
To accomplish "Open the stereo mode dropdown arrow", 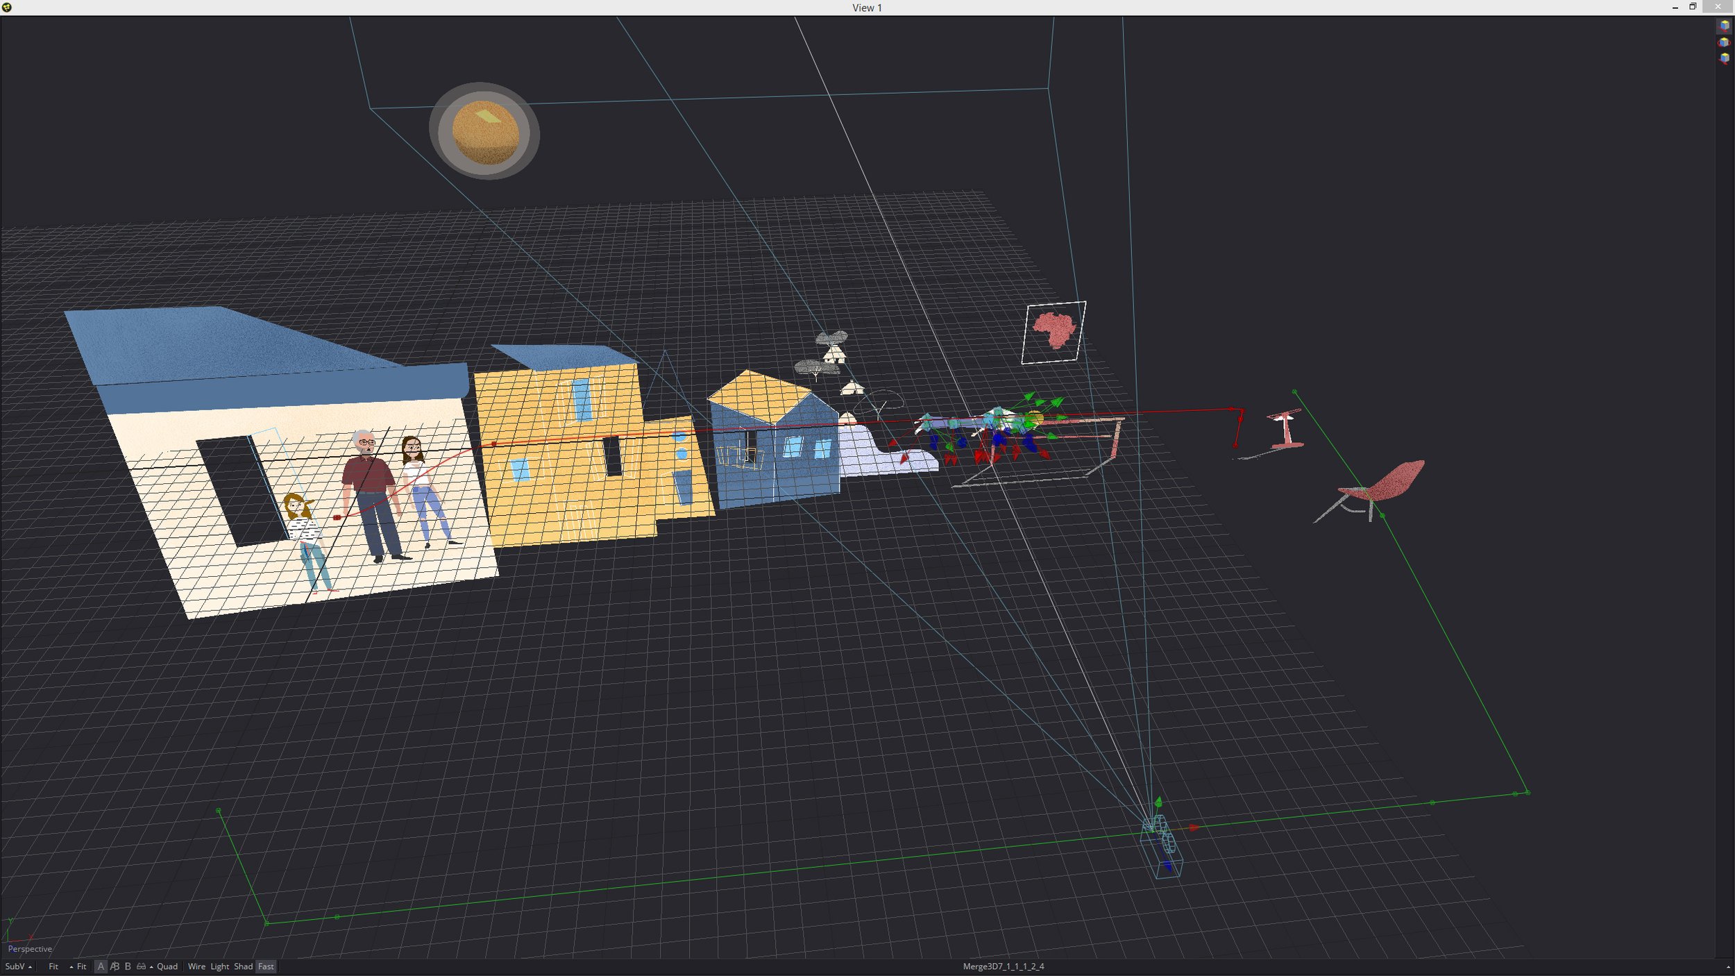I will (151, 967).
